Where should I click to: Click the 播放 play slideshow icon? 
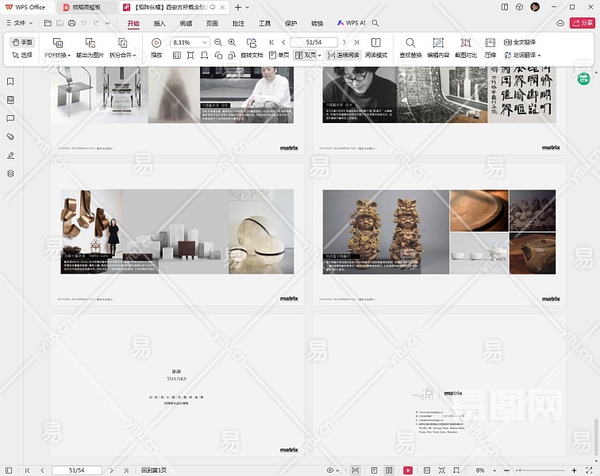[156, 43]
